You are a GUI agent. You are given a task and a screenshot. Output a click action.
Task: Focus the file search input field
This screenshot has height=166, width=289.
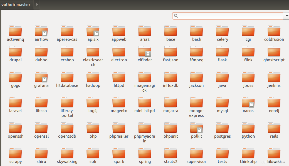click(228, 16)
